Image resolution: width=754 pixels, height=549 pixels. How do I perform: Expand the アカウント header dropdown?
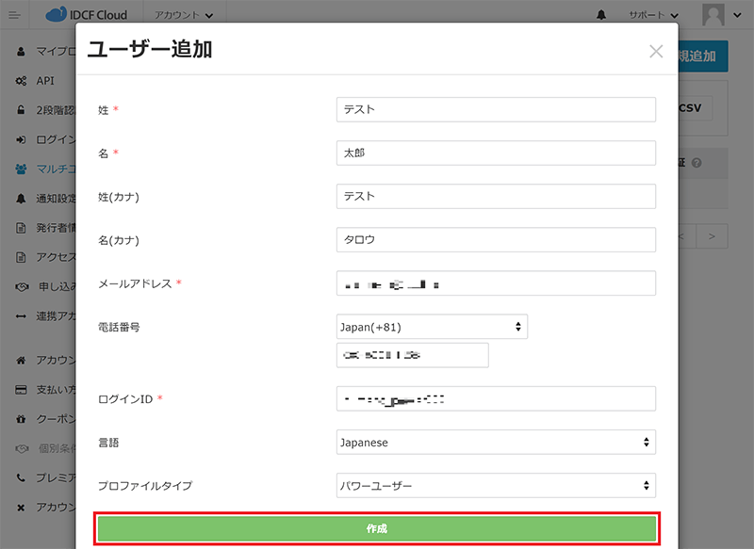click(x=183, y=15)
